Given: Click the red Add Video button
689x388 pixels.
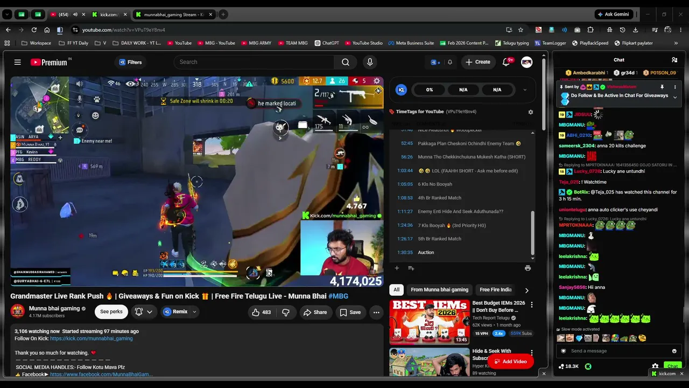Looking at the screenshot, I should click(510, 361).
